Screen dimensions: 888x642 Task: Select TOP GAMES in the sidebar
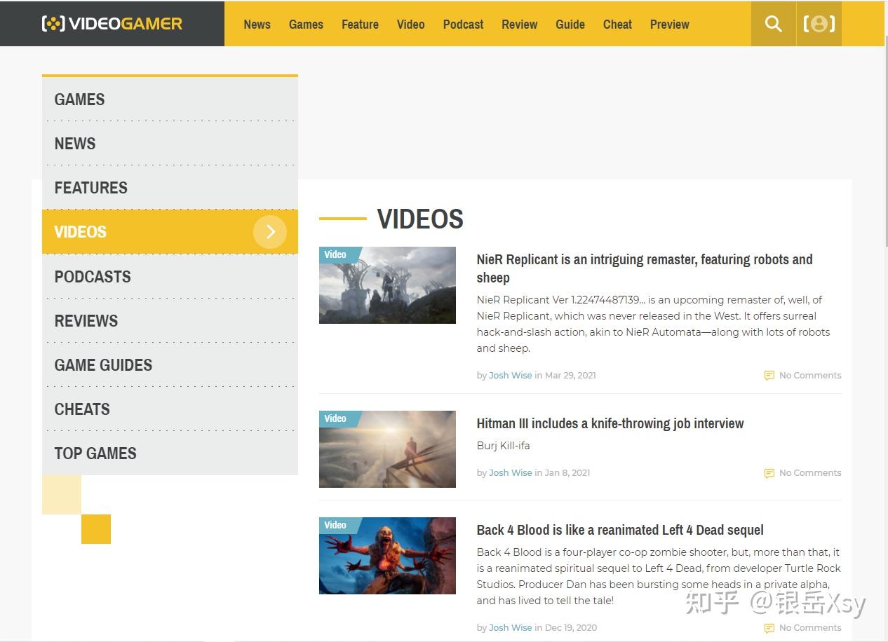tap(95, 453)
